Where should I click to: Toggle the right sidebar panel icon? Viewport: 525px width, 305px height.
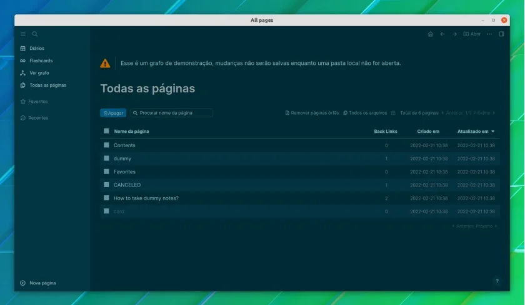pyautogui.click(x=501, y=34)
